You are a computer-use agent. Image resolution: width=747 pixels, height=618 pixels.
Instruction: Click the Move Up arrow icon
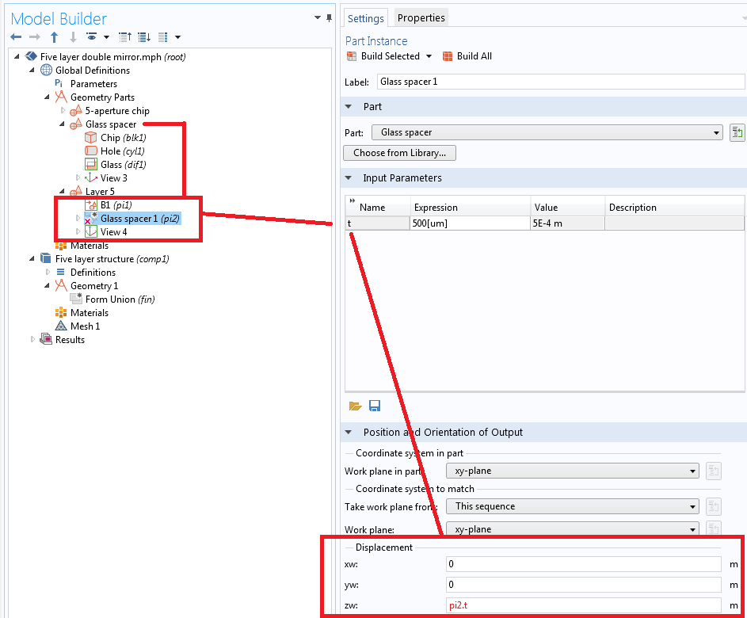coord(55,37)
